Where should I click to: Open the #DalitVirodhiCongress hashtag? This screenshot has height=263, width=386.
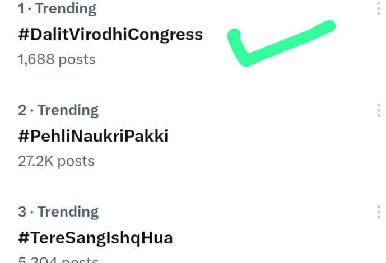(x=110, y=35)
